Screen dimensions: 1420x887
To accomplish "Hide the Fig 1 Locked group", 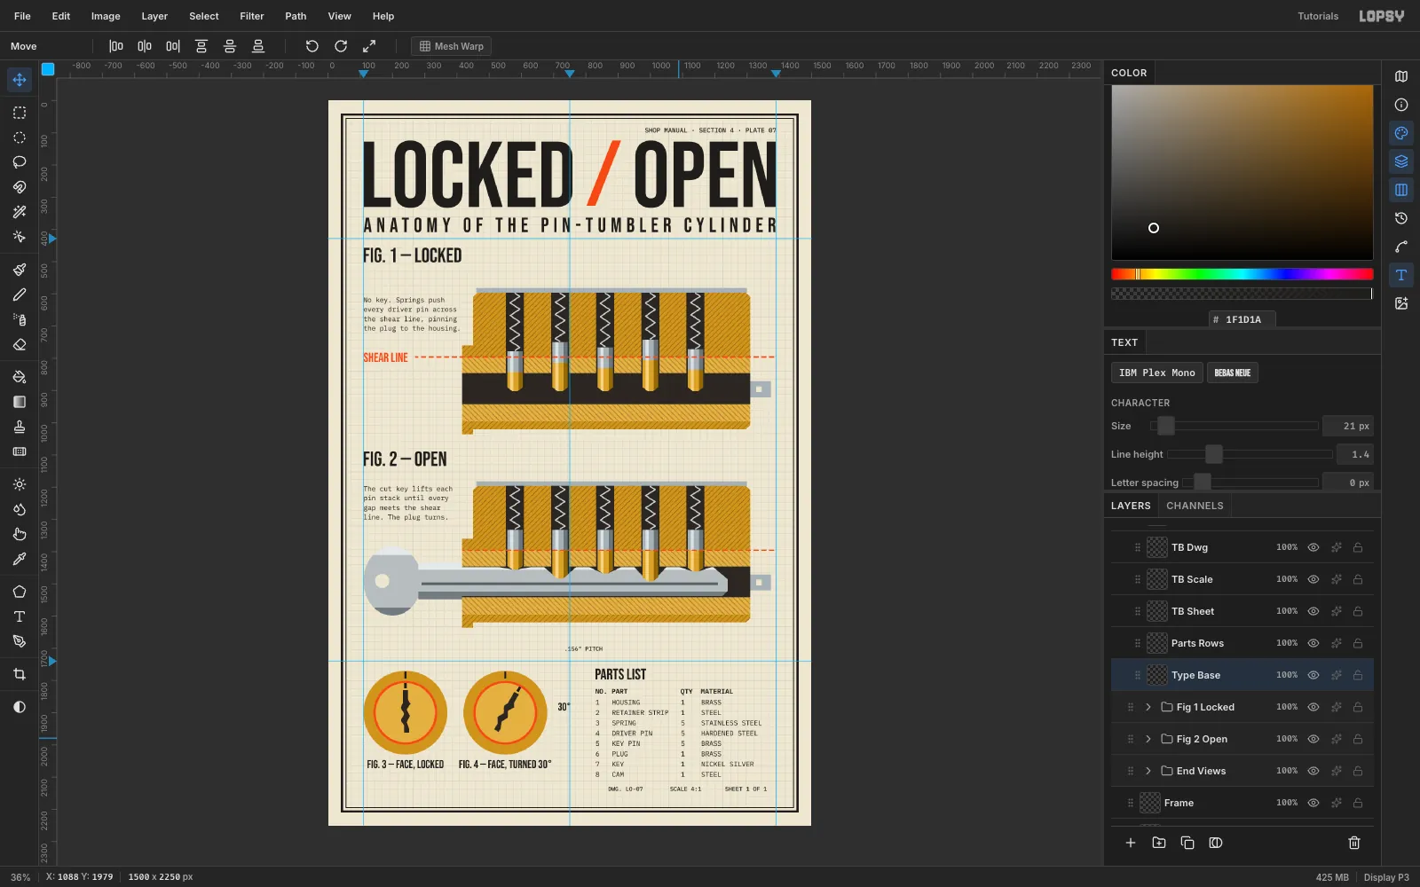I will (x=1313, y=707).
